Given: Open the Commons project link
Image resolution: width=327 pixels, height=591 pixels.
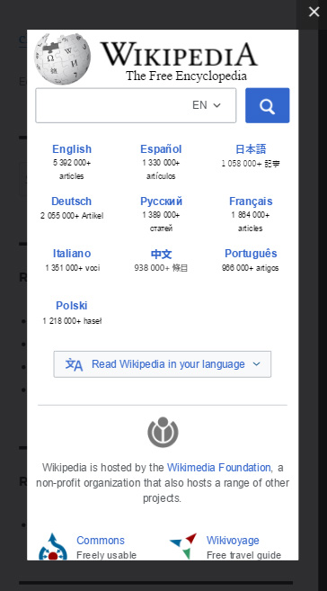Looking at the screenshot, I should point(101,540).
